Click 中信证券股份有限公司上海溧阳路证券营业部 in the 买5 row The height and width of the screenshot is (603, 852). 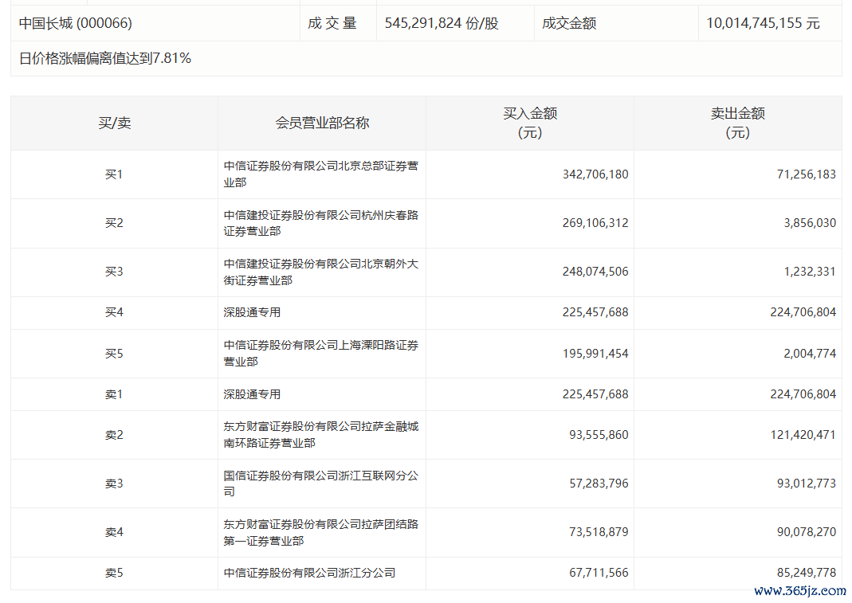[321, 354]
